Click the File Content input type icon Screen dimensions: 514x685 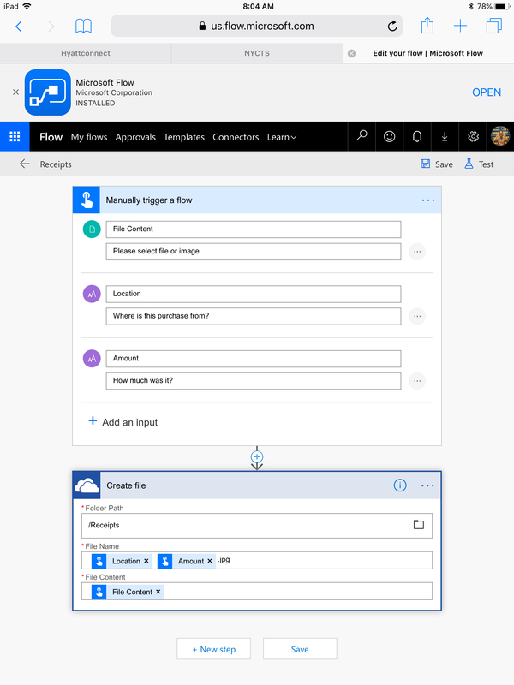(92, 229)
